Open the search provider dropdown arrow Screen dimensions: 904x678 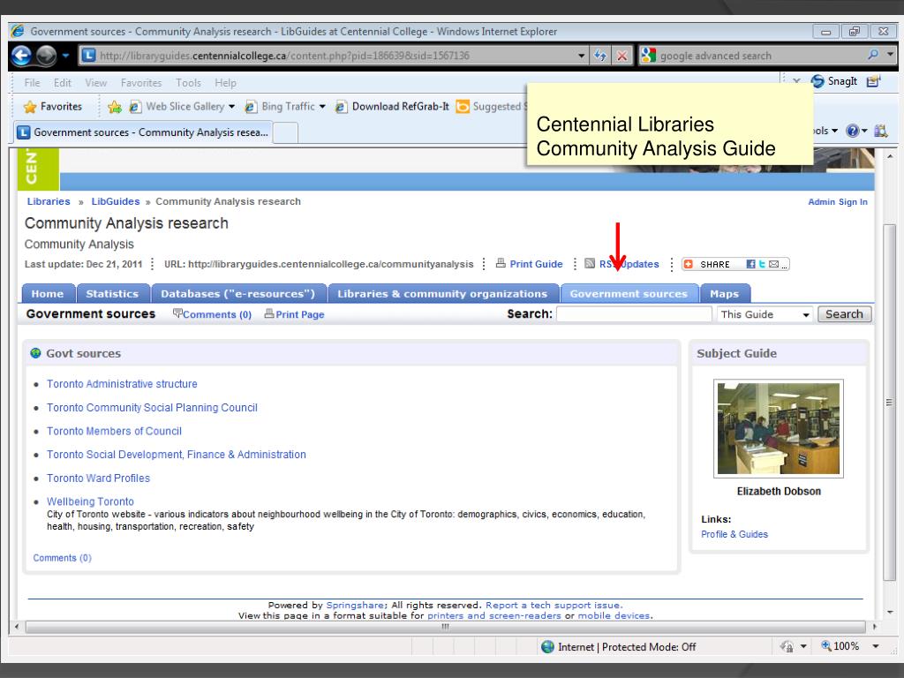point(890,55)
